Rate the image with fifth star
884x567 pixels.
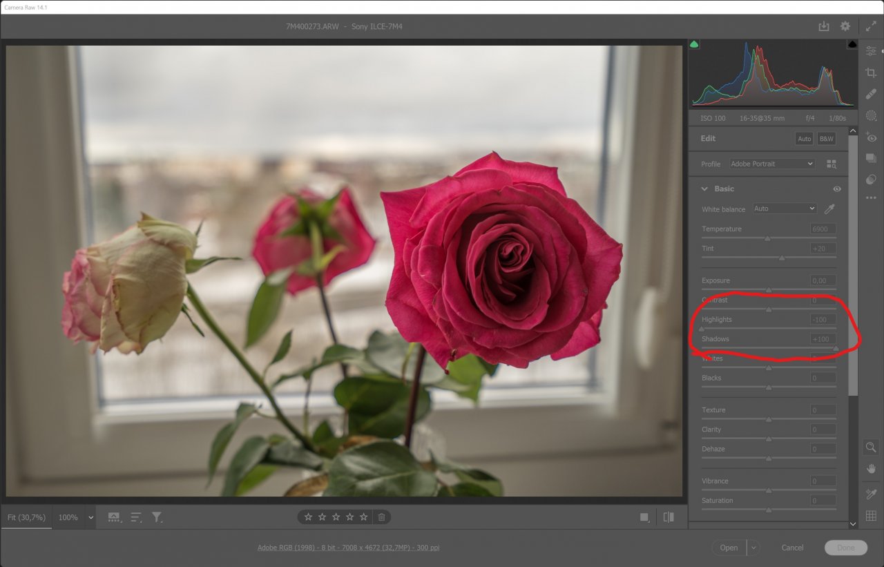363,517
